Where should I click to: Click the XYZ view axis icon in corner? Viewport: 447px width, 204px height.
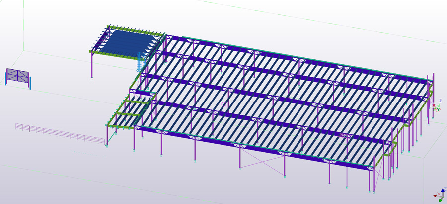pyautogui.click(x=440, y=194)
